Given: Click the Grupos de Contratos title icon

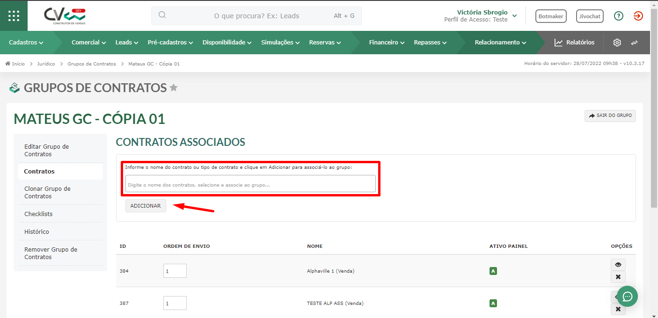Looking at the screenshot, I should (15, 87).
